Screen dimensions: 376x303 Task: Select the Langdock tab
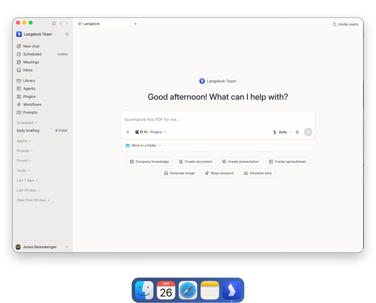tap(102, 23)
